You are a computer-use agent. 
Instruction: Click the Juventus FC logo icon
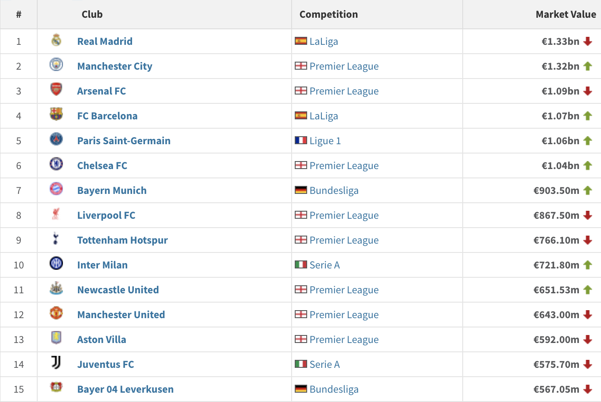click(x=56, y=363)
